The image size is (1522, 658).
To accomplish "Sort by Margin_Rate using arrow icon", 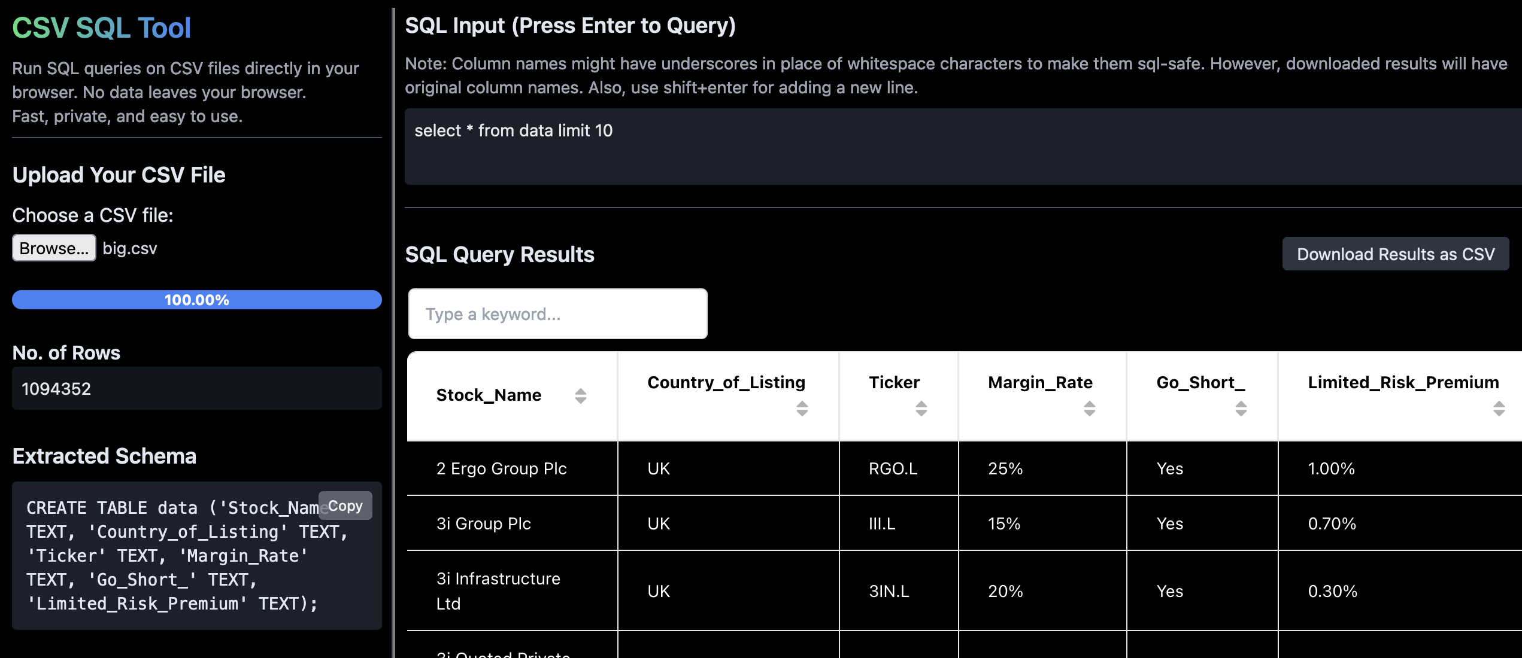I will tap(1089, 409).
